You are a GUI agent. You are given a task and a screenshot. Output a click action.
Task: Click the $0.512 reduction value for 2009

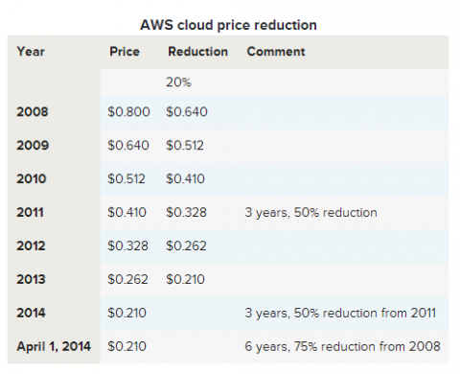pos(185,146)
